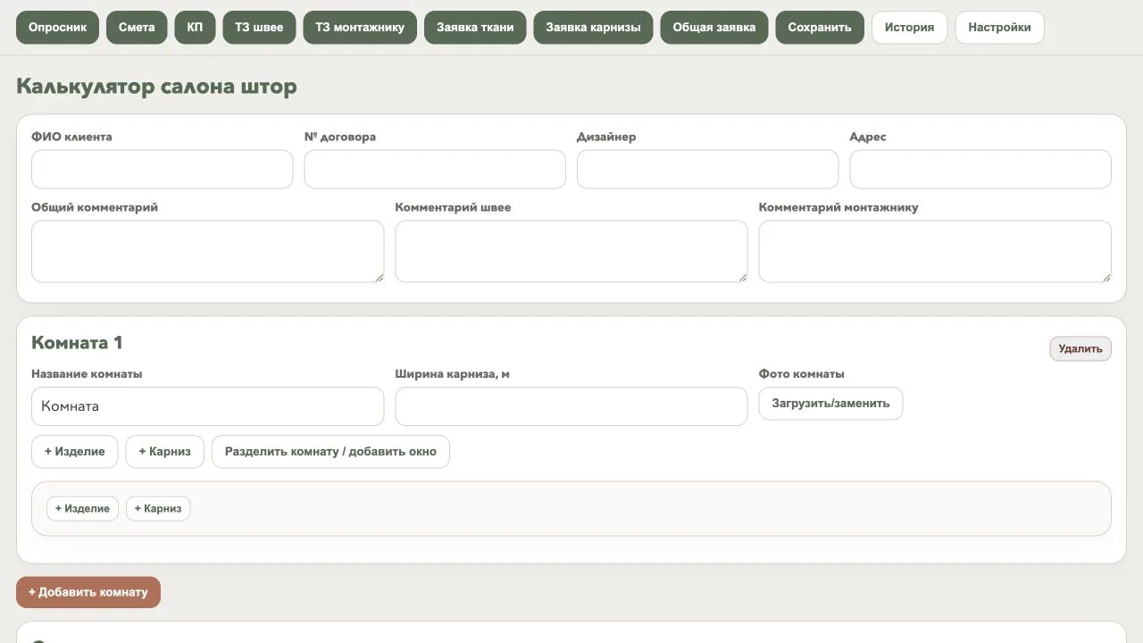
Task: Click Разделить комнату / добавить окно
Action: (x=330, y=451)
